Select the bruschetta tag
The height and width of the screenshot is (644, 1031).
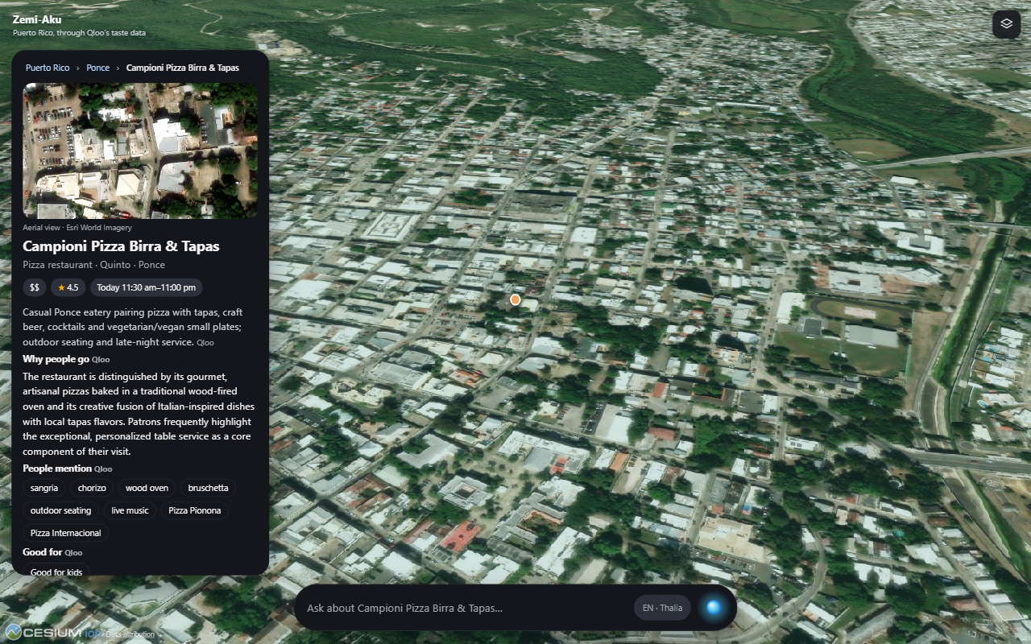pos(208,488)
